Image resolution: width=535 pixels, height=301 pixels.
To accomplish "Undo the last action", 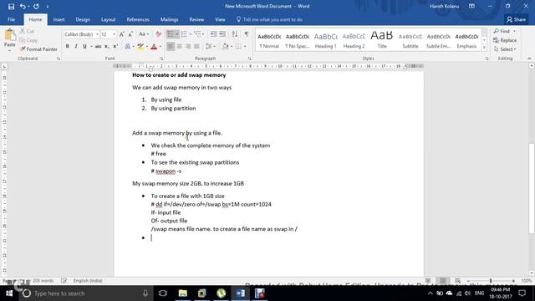I will pyautogui.click(x=23, y=7).
